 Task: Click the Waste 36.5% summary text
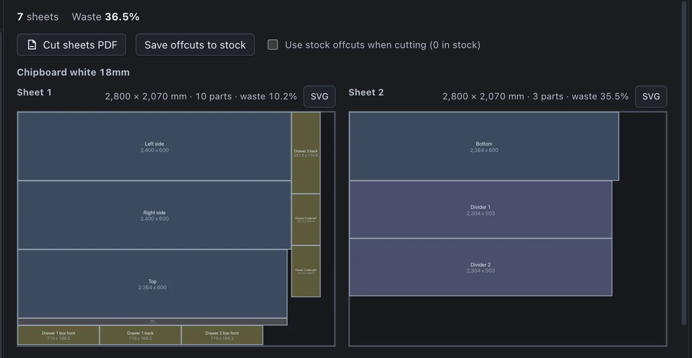[105, 17]
